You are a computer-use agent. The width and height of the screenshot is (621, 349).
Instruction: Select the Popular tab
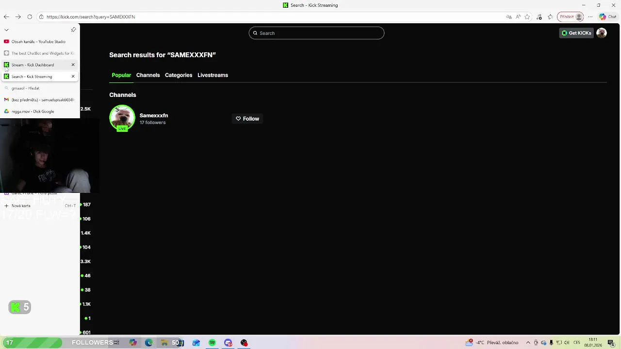pos(121,75)
